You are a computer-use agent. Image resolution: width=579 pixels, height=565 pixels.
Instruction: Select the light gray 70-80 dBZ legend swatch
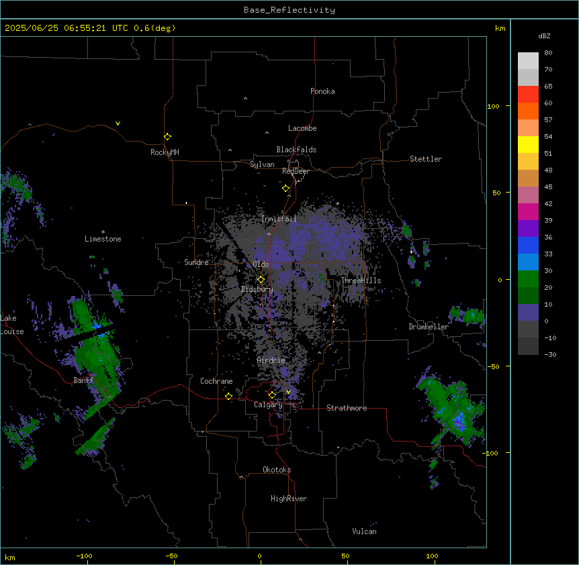point(528,61)
